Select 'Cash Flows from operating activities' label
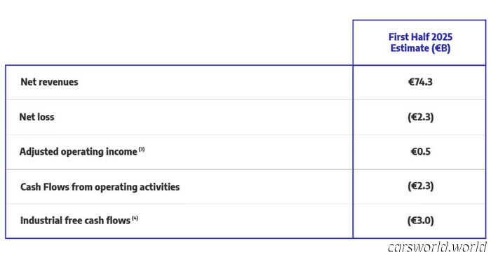This screenshot has height=257, width=491. click(100, 187)
